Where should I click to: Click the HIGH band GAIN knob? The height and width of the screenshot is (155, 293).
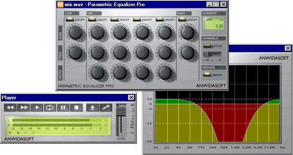188,33
